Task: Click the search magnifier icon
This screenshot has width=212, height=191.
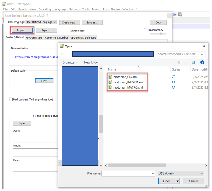Action: point(202,54)
